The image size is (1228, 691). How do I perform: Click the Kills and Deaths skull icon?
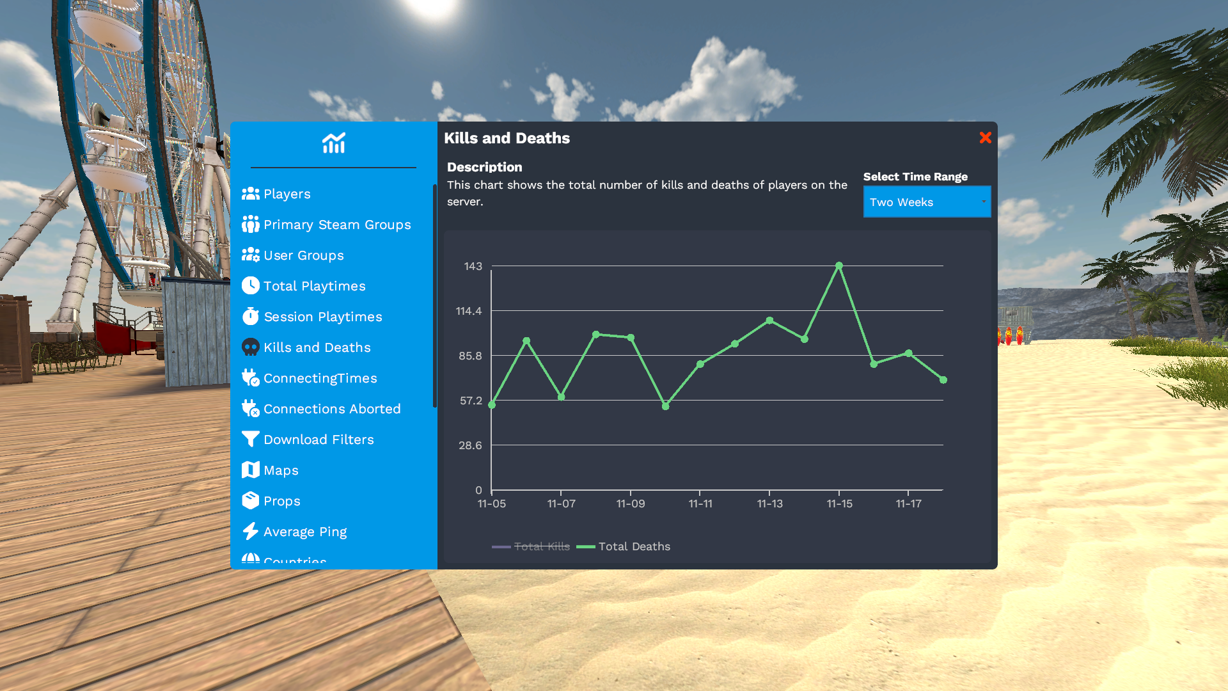251,347
